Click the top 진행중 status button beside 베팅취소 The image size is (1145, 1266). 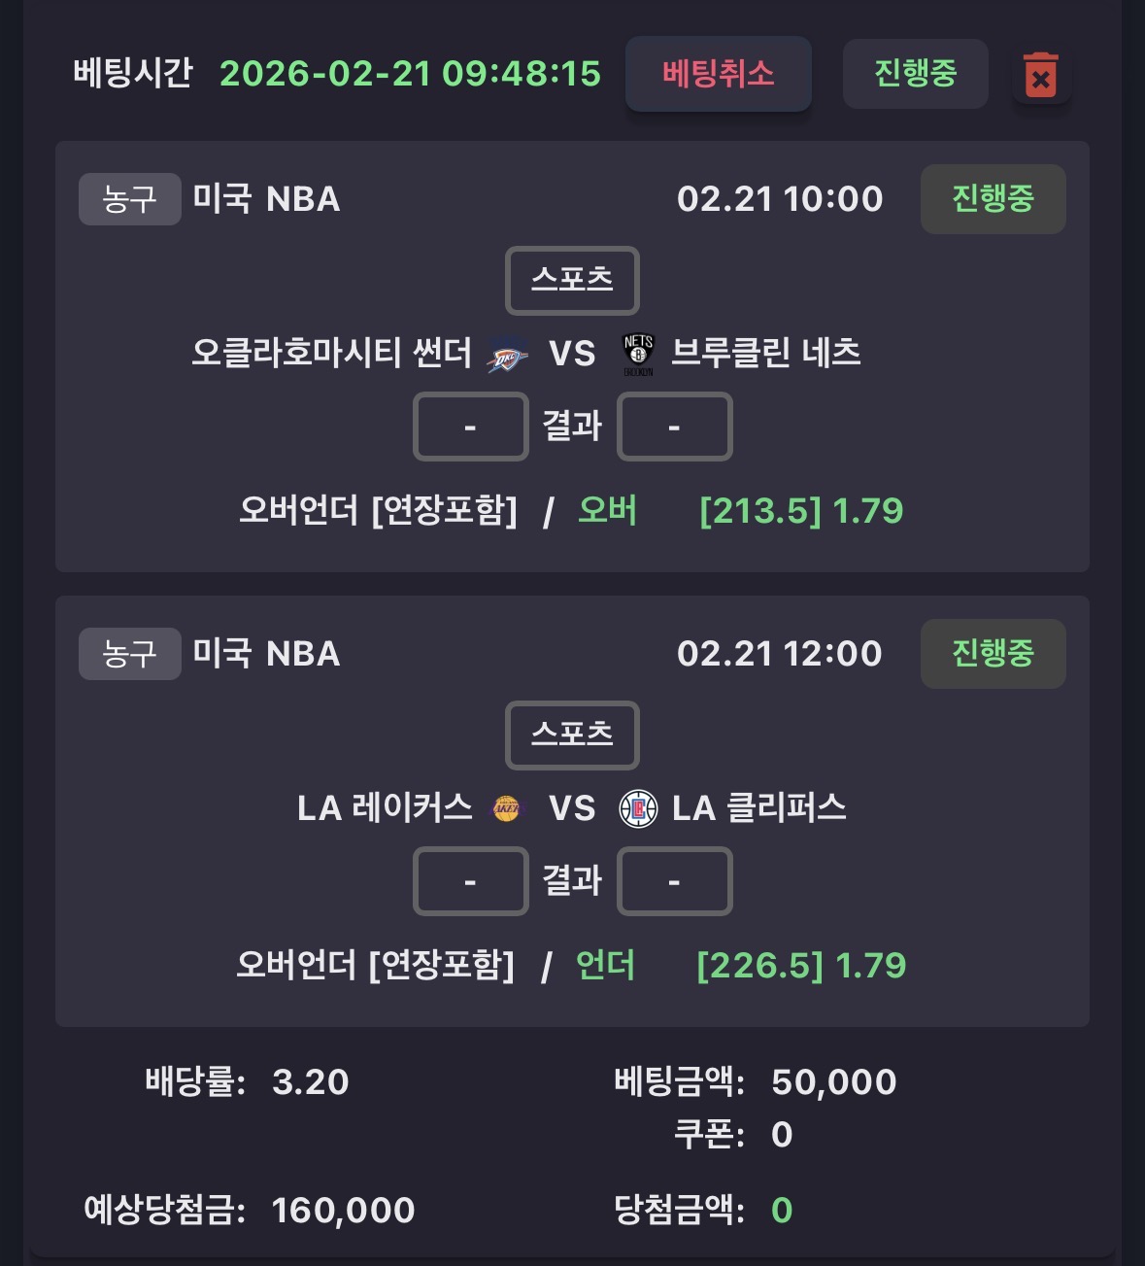[915, 74]
